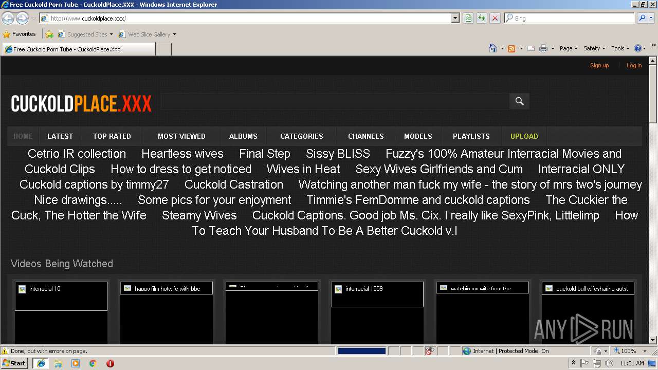The width and height of the screenshot is (658, 370).
Task: Click the Sign up link
Action: [x=599, y=65]
